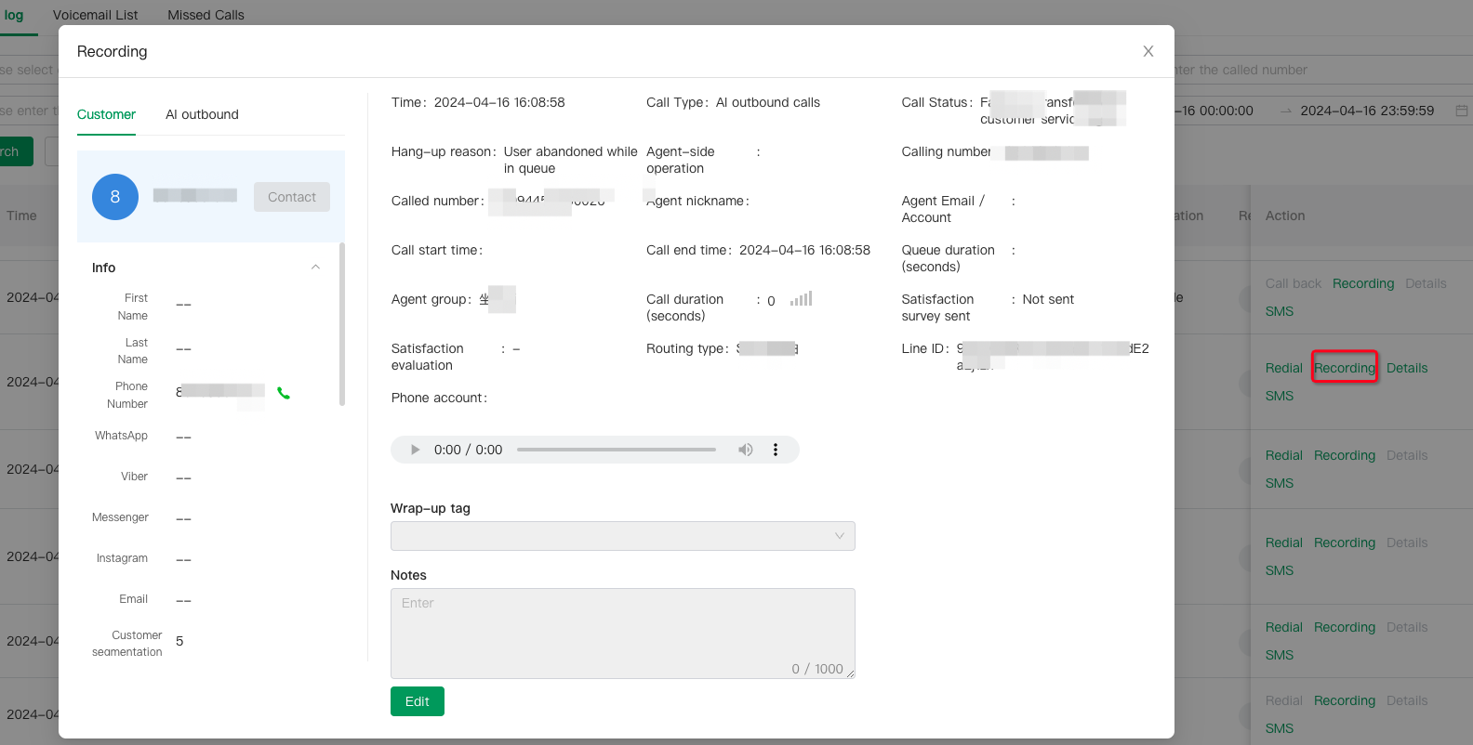
Task: Switch to the AI outbound tab
Action: tap(202, 114)
